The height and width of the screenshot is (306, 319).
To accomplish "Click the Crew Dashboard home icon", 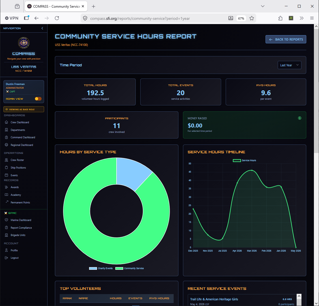I will pos(6,122).
